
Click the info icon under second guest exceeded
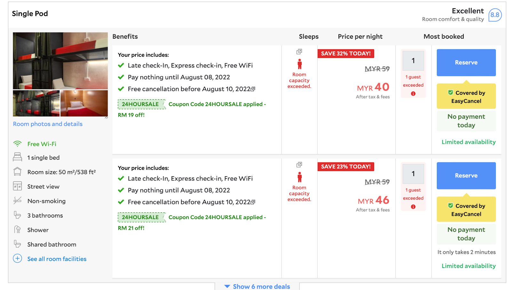pos(413,207)
